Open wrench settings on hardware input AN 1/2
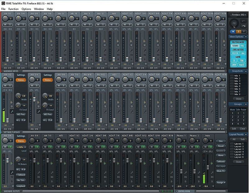The height and width of the screenshot is (193, 249). coord(12,51)
